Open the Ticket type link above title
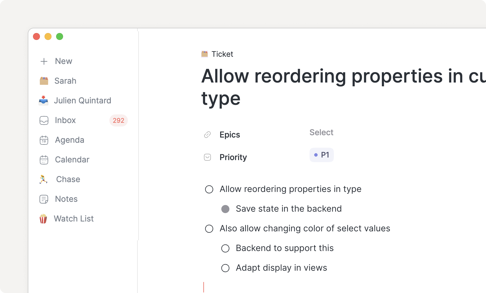 pos(222,54)
